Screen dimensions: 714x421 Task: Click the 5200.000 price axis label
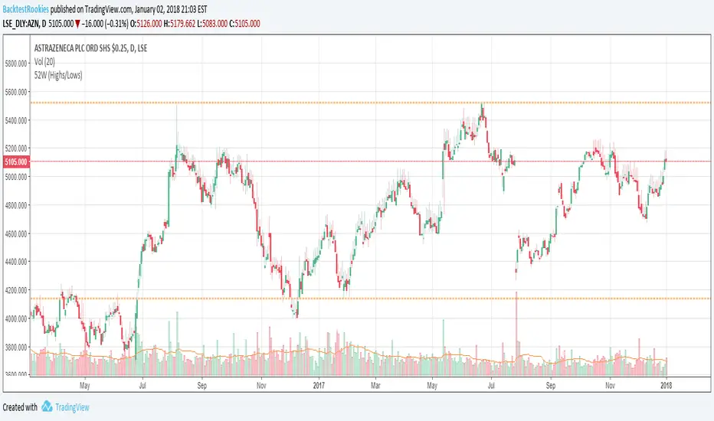point(16,148)
